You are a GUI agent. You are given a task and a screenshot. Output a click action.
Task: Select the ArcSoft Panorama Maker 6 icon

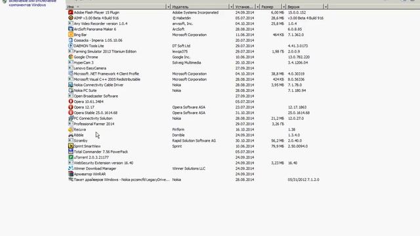[x=71, y=29]
